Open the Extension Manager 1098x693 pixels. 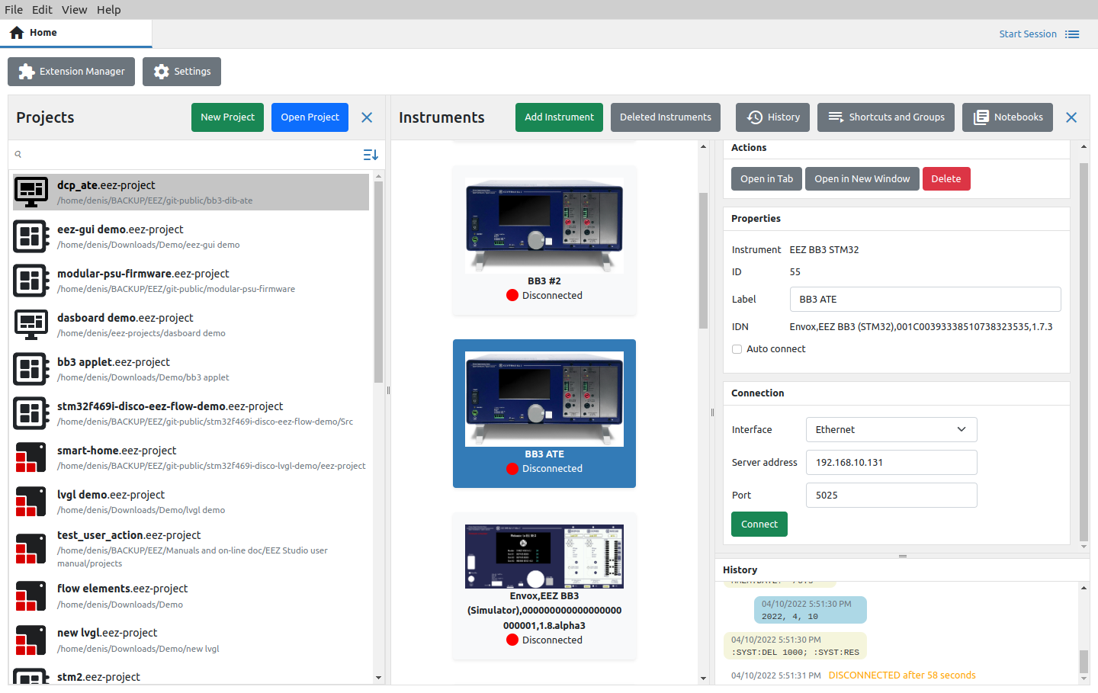71,72
